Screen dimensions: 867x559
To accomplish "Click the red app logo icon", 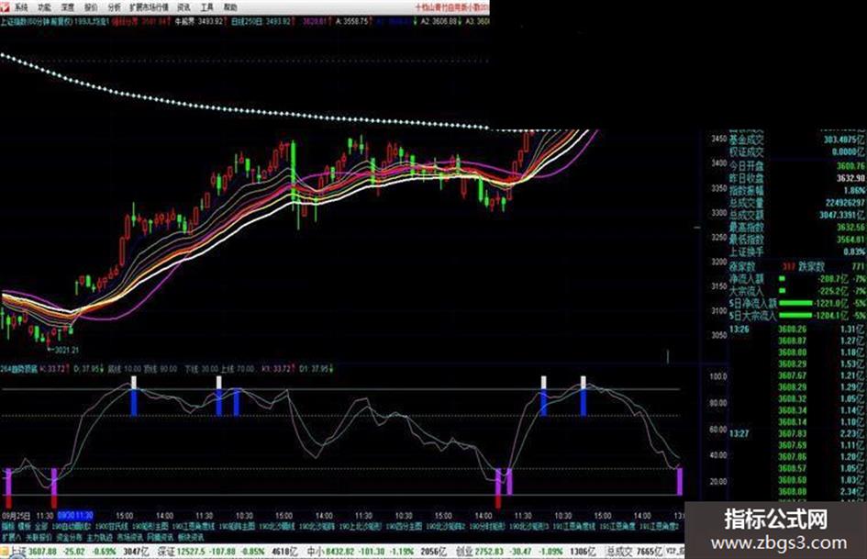I will [6, 6].
